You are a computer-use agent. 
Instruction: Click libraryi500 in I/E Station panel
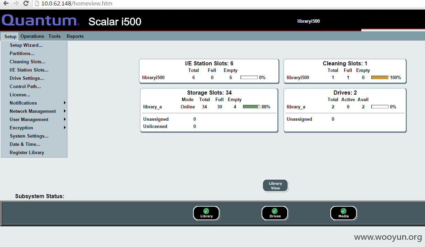point(153,77)
